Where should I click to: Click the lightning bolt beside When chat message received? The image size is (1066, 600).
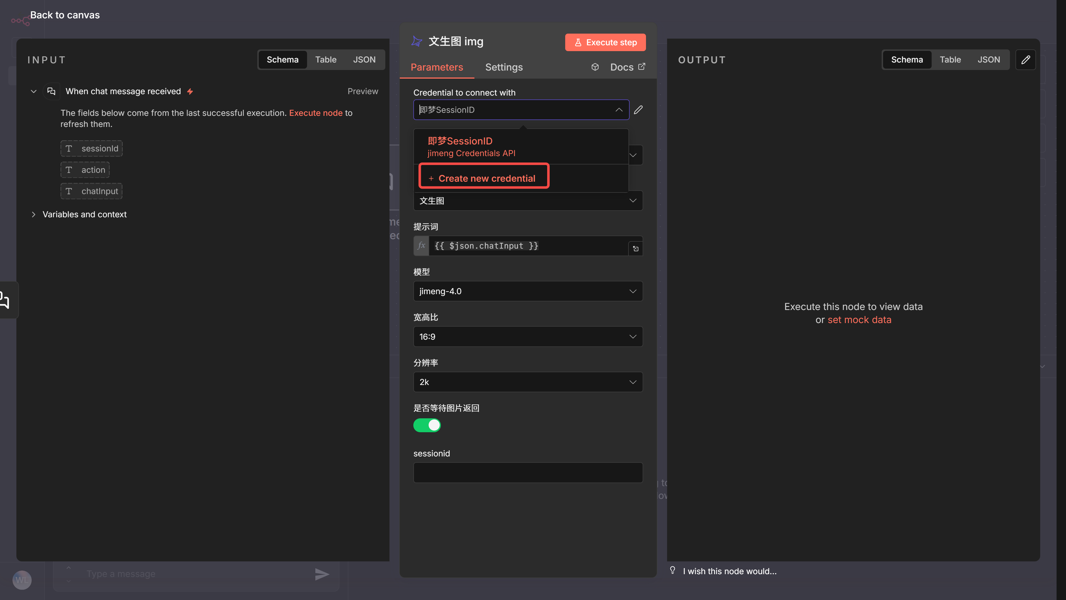[190, 91]
